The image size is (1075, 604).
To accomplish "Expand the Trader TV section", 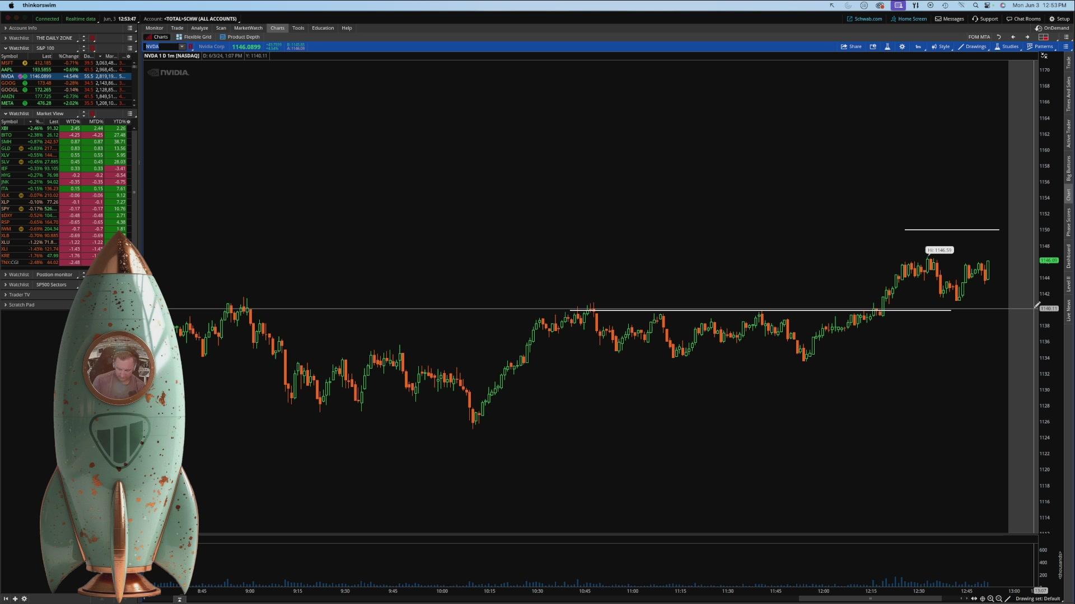I will [6, 295].
